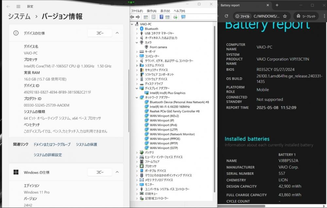Click the update driver green arrow icon
The image size is (327, 208).
(x=175, y=17)
